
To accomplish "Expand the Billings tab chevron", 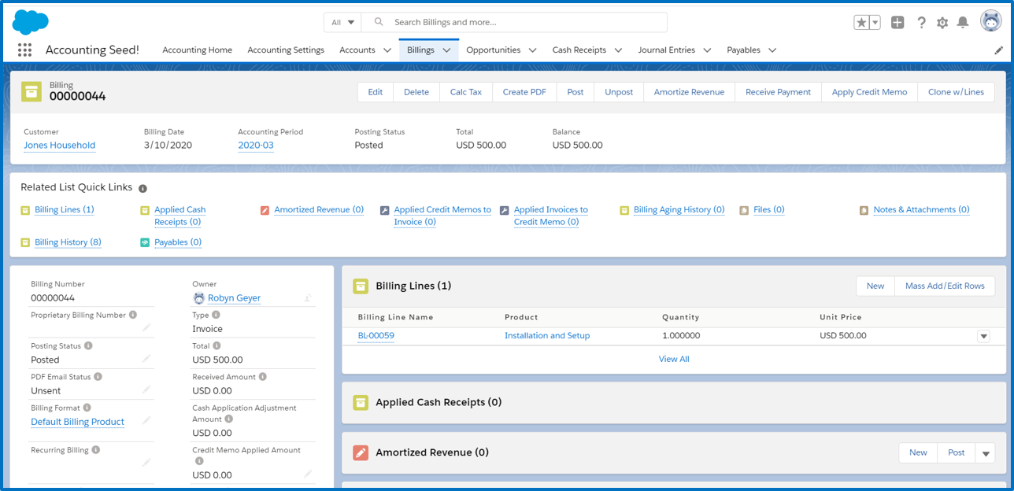I will pos(446,50).
